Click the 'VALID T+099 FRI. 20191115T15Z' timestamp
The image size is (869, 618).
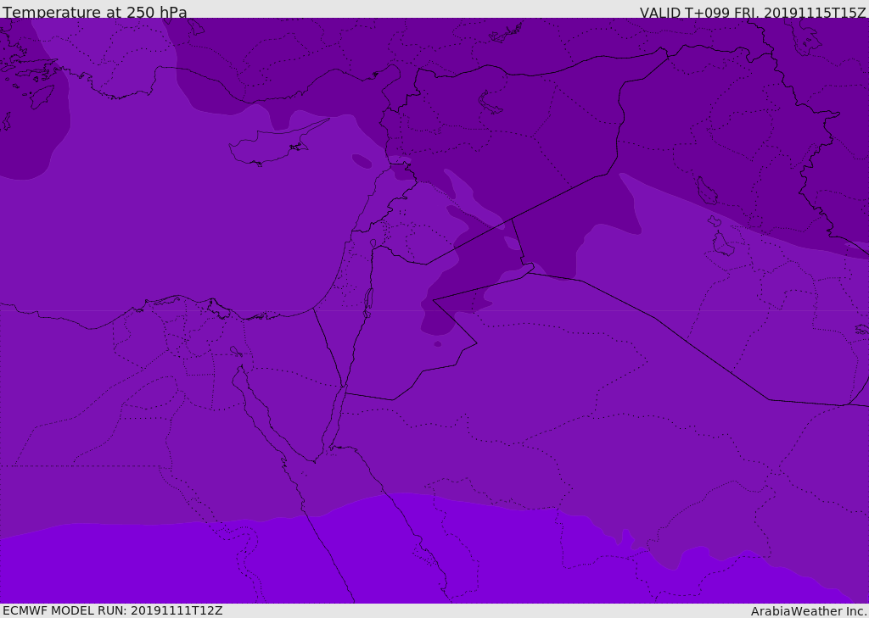[x=753, y=12]
